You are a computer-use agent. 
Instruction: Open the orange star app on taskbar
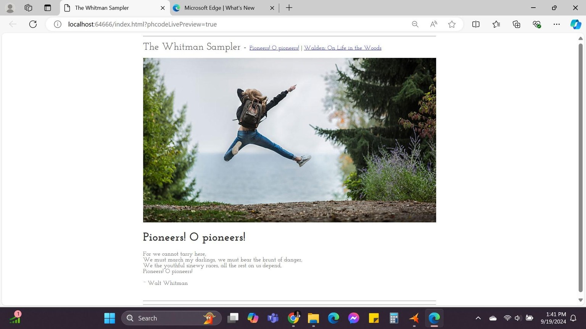(x=414, y=318)
